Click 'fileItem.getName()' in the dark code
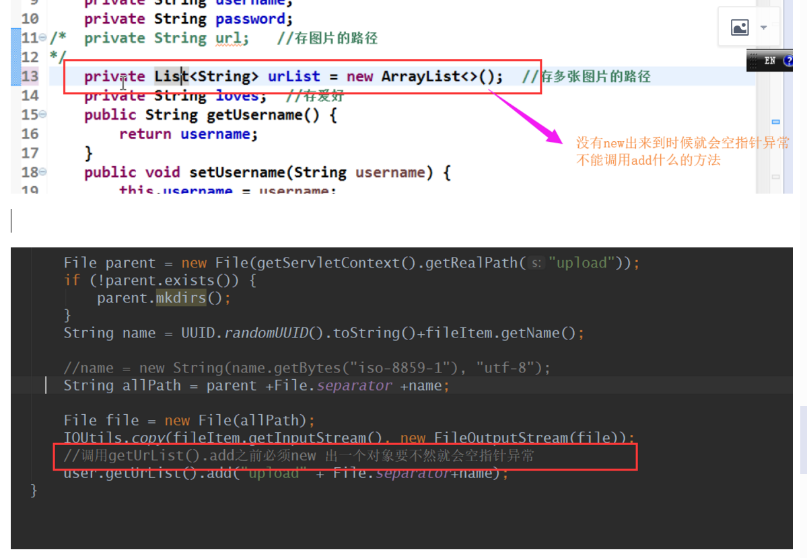Image resolution: width=807 pixels, height=558 pixels. coord(501,333)
